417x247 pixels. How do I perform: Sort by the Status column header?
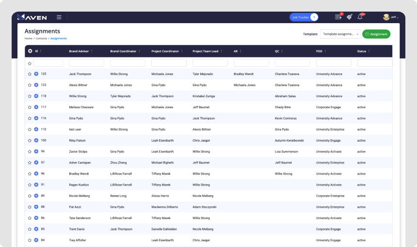tap(362, 51)
